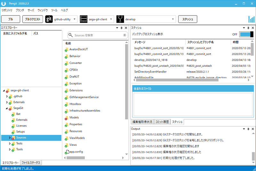Screen dimensions: 256x171
Task: Expand the Tests tree node
Action: pos(10,144)
